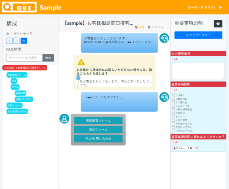Click the 対応履歴番号 text area

tap(198, 71)
